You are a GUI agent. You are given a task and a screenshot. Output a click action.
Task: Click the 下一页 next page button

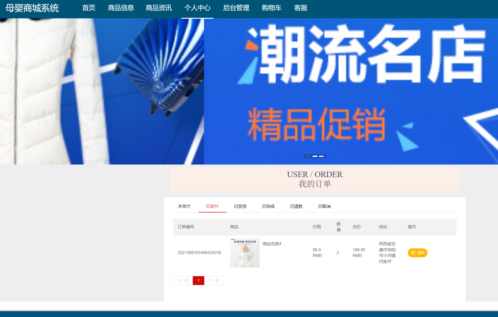[214, 280]
